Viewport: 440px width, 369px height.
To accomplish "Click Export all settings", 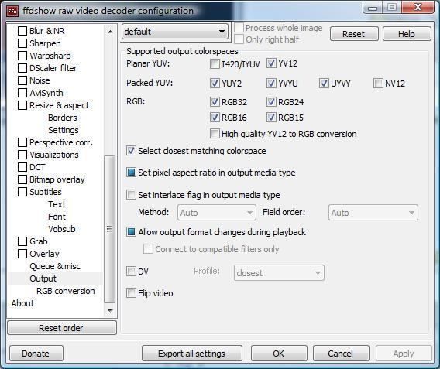I will click(191, 354).
